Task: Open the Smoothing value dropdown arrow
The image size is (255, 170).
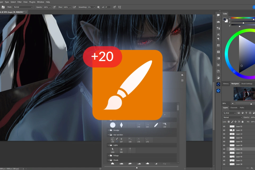Action: tap(94, 7)
